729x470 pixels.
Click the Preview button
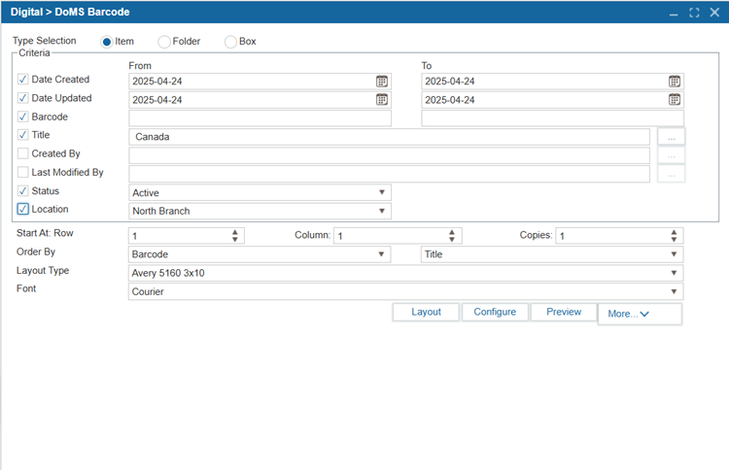[x=564, y=312]
